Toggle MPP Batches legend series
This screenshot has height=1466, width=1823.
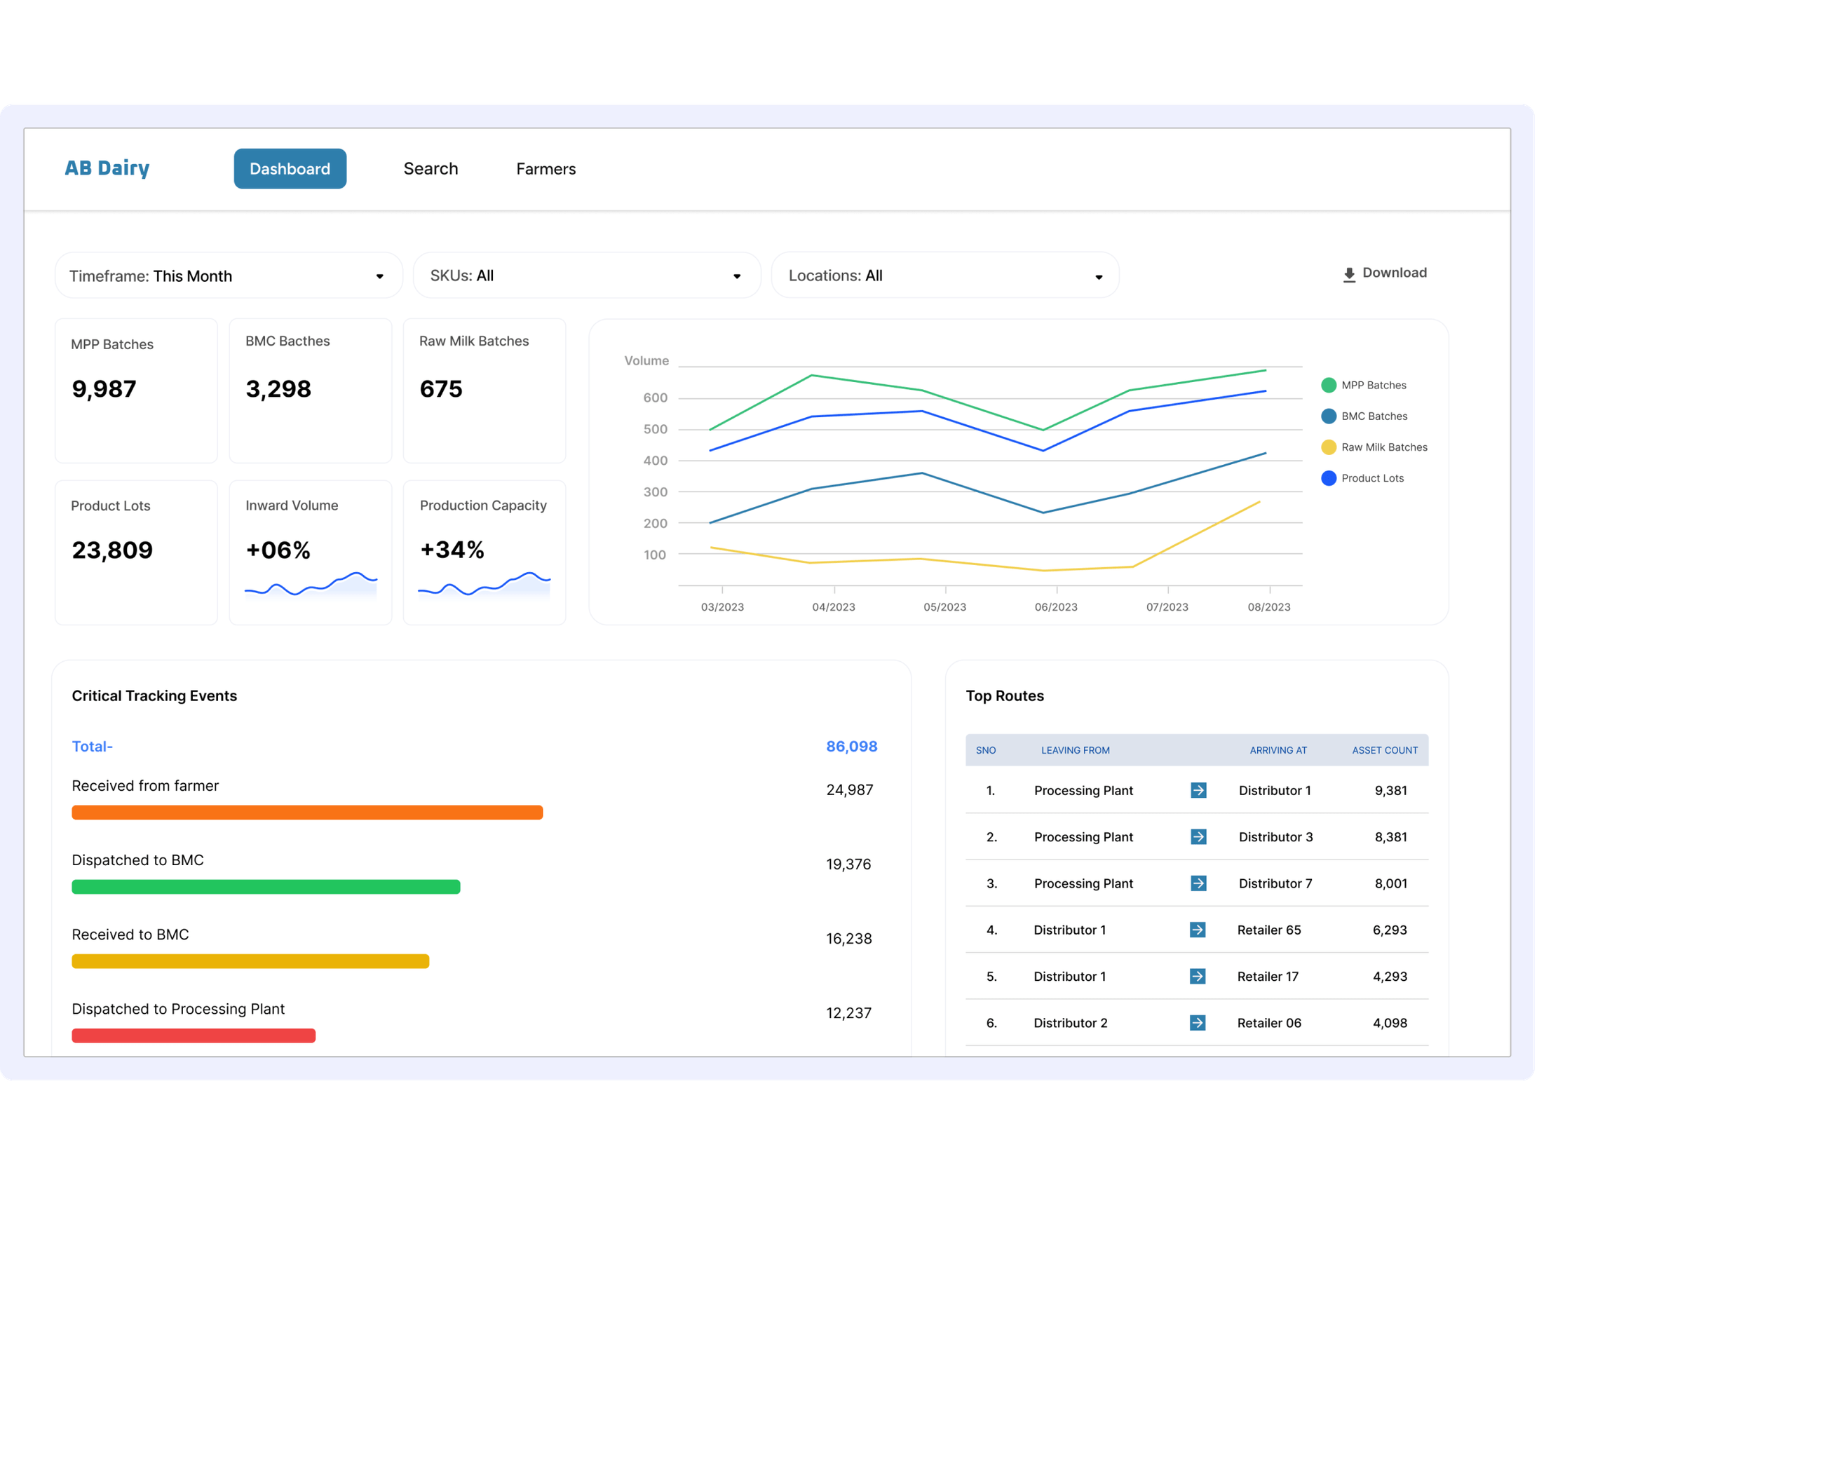point(1329,386)
